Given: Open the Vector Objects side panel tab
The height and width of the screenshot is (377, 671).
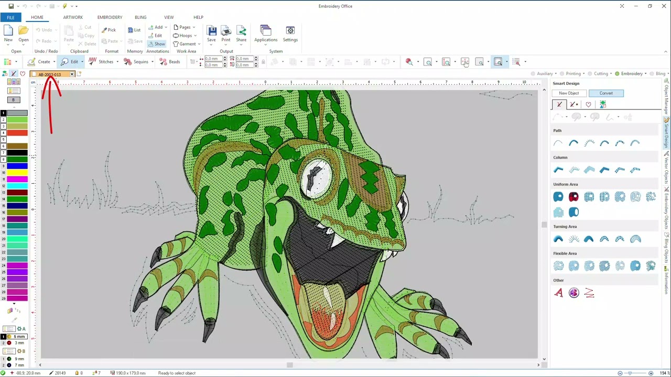Looking at the screenshot, I should coord(667,168).
